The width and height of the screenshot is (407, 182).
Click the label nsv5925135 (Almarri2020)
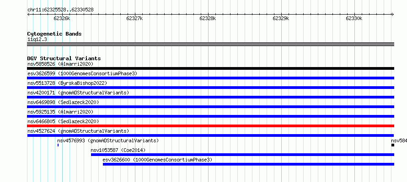(60, 112)
